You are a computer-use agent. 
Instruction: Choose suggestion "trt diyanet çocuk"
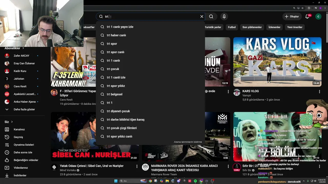click(150, 111)
